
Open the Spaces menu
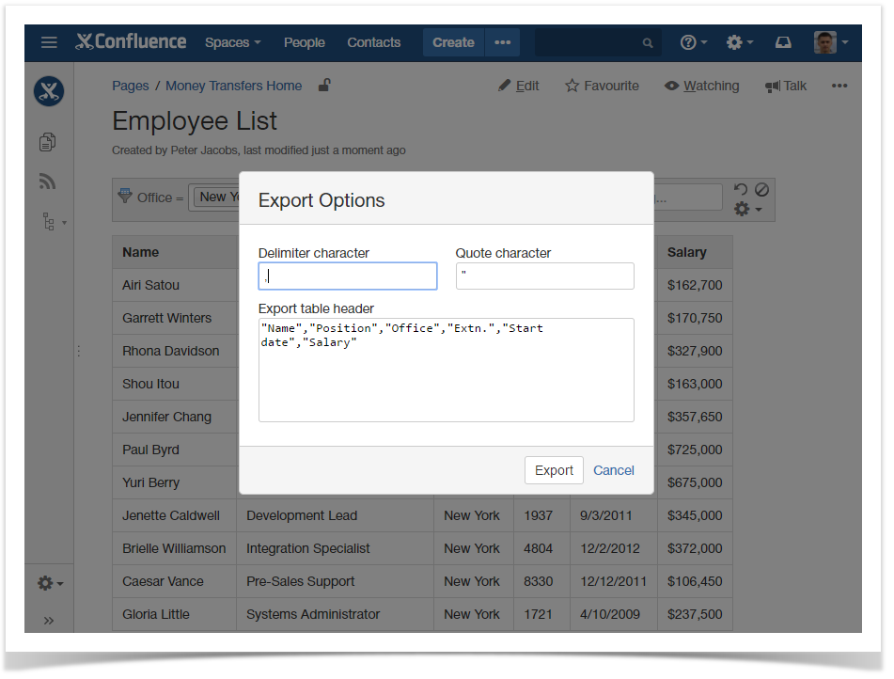pyautogui.click(x=232, y=42)
